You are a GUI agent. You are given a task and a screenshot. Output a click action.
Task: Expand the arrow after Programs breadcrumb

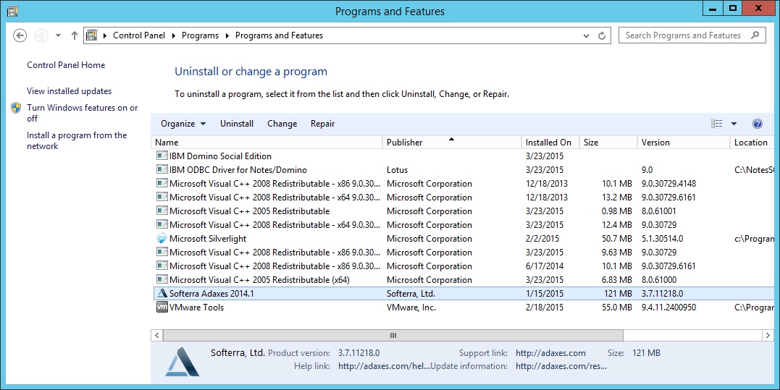coord(227,35)
